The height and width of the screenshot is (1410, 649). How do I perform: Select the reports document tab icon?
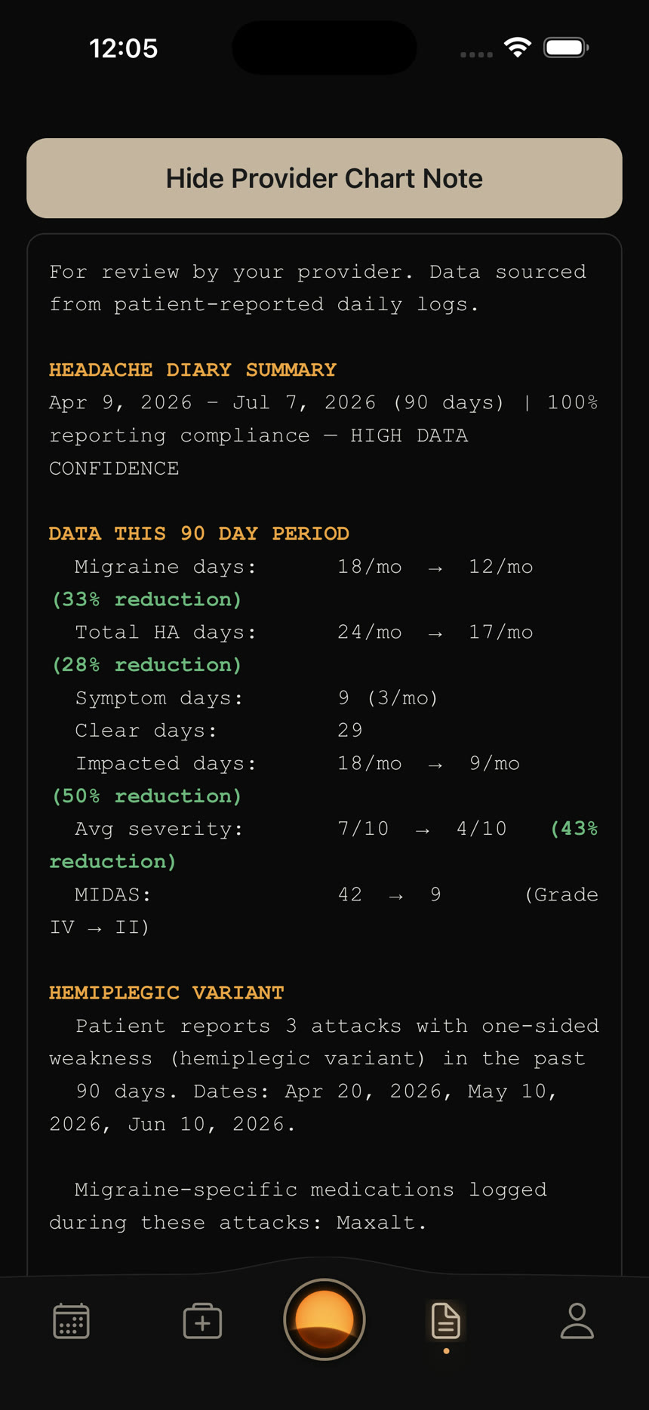click(446, 1321)
